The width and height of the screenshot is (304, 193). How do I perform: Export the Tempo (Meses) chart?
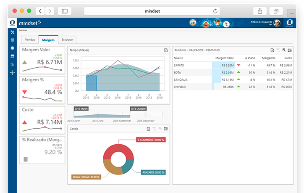click(166, 50)
